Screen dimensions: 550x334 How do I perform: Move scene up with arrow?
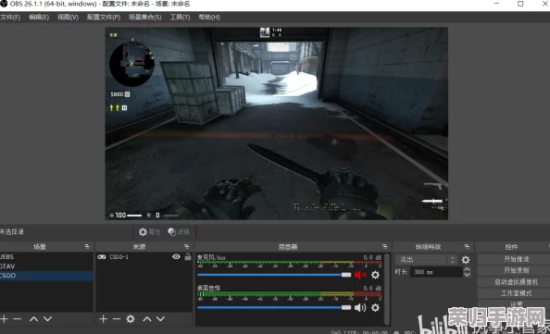point(33,318)
